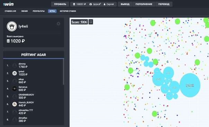209x127 pixels.
Task: Click the coins icon beside 1020 ₽ winnings
Action: click(8, 41)
